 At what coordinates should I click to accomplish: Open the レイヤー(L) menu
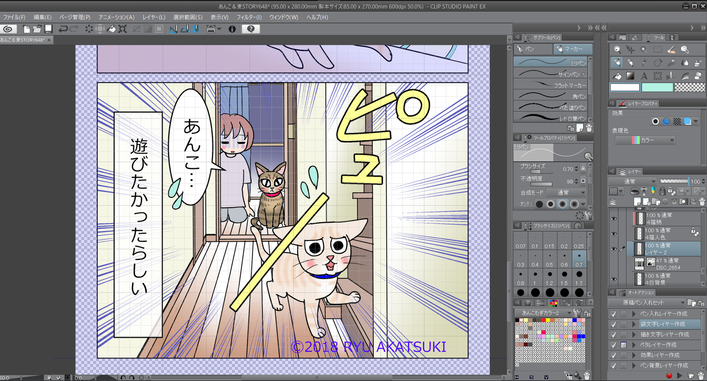[x=154, y=17]
